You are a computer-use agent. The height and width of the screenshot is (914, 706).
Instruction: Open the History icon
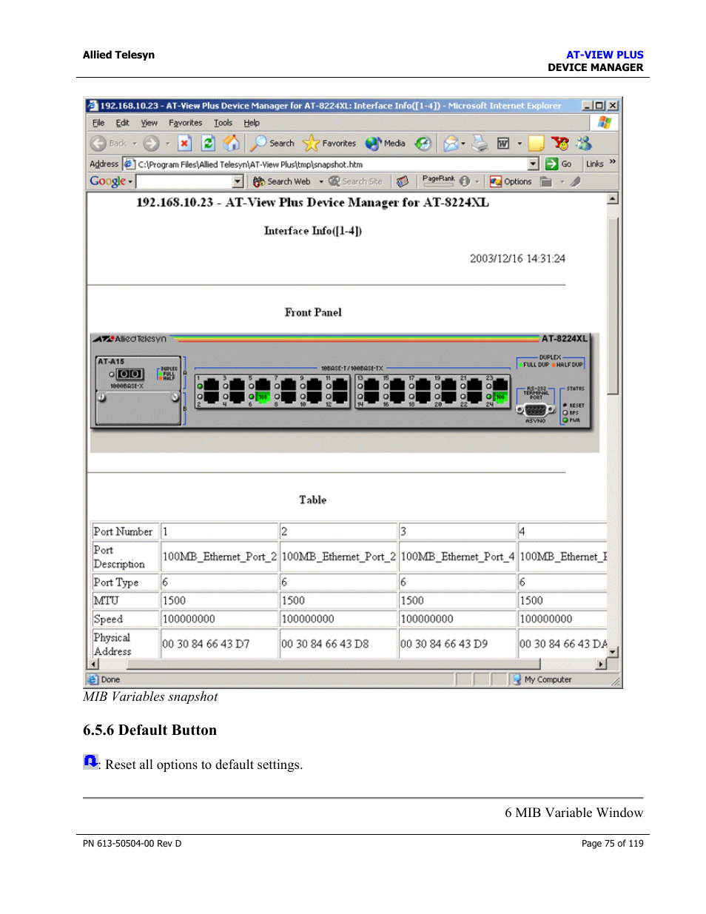[x=423, y=144]
